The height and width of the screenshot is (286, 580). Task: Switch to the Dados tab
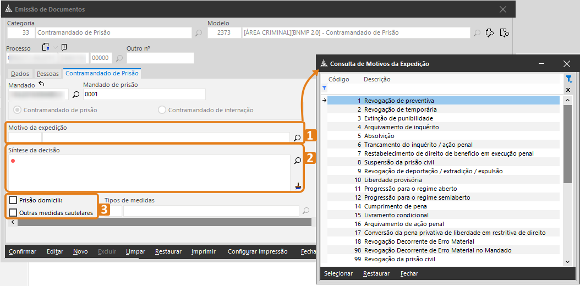tap(20, 74)
